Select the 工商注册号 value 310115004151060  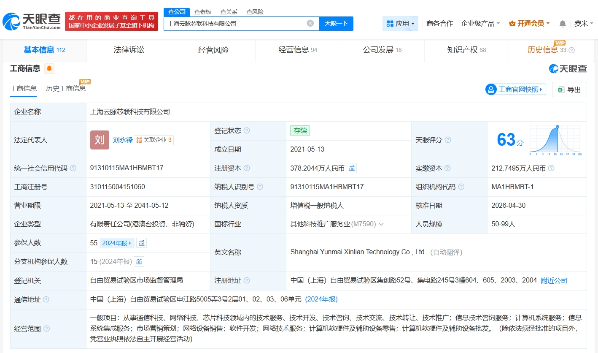118,187
